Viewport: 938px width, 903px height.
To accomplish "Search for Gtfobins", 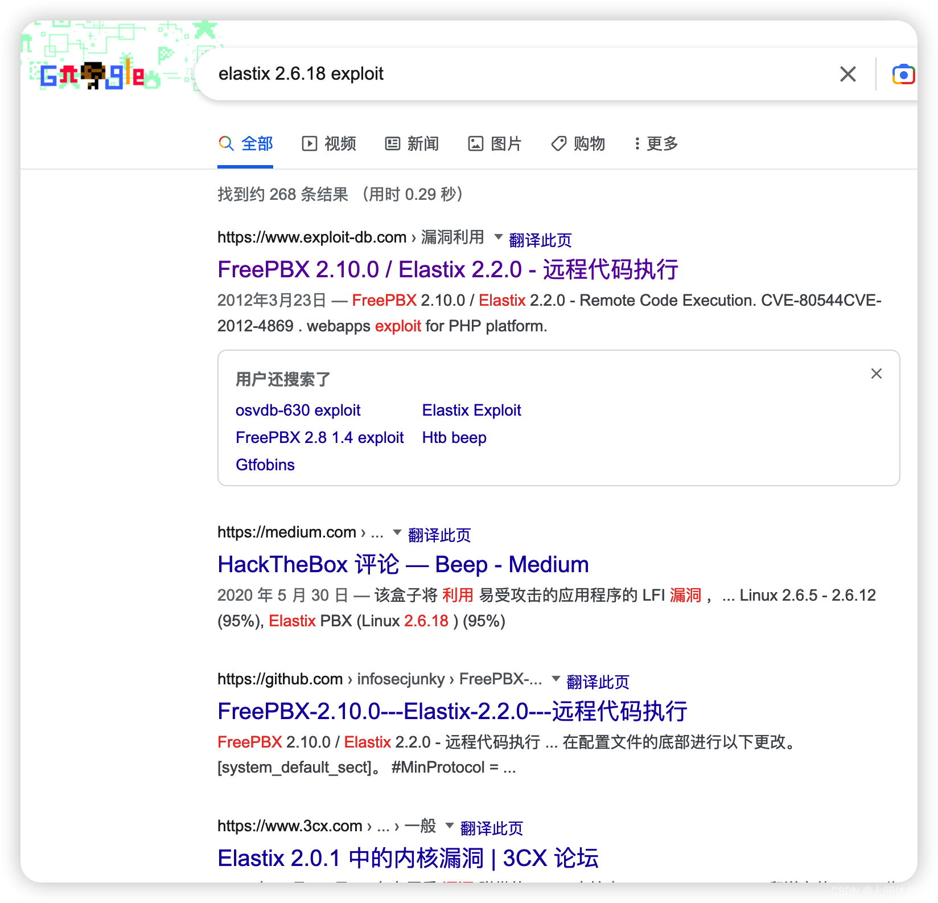I will (265, 465).
